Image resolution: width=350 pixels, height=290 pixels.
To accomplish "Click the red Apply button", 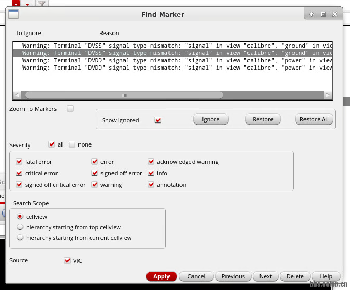I will point(161,276).
